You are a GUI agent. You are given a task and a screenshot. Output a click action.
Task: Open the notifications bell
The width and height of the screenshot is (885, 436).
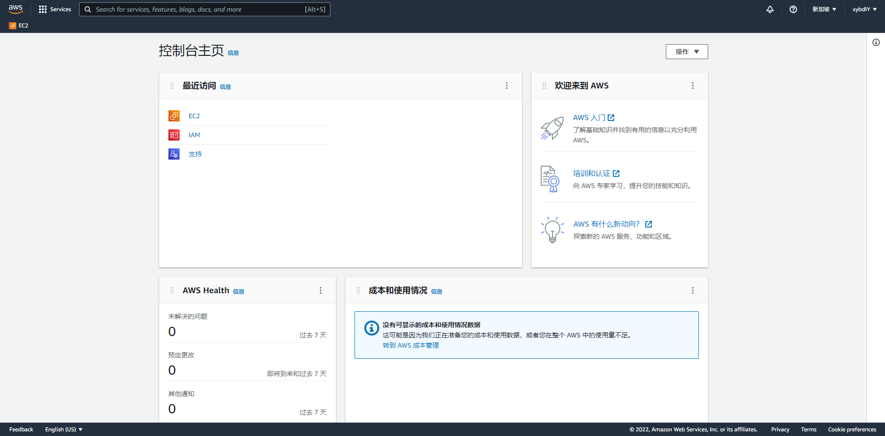[770, 9]
